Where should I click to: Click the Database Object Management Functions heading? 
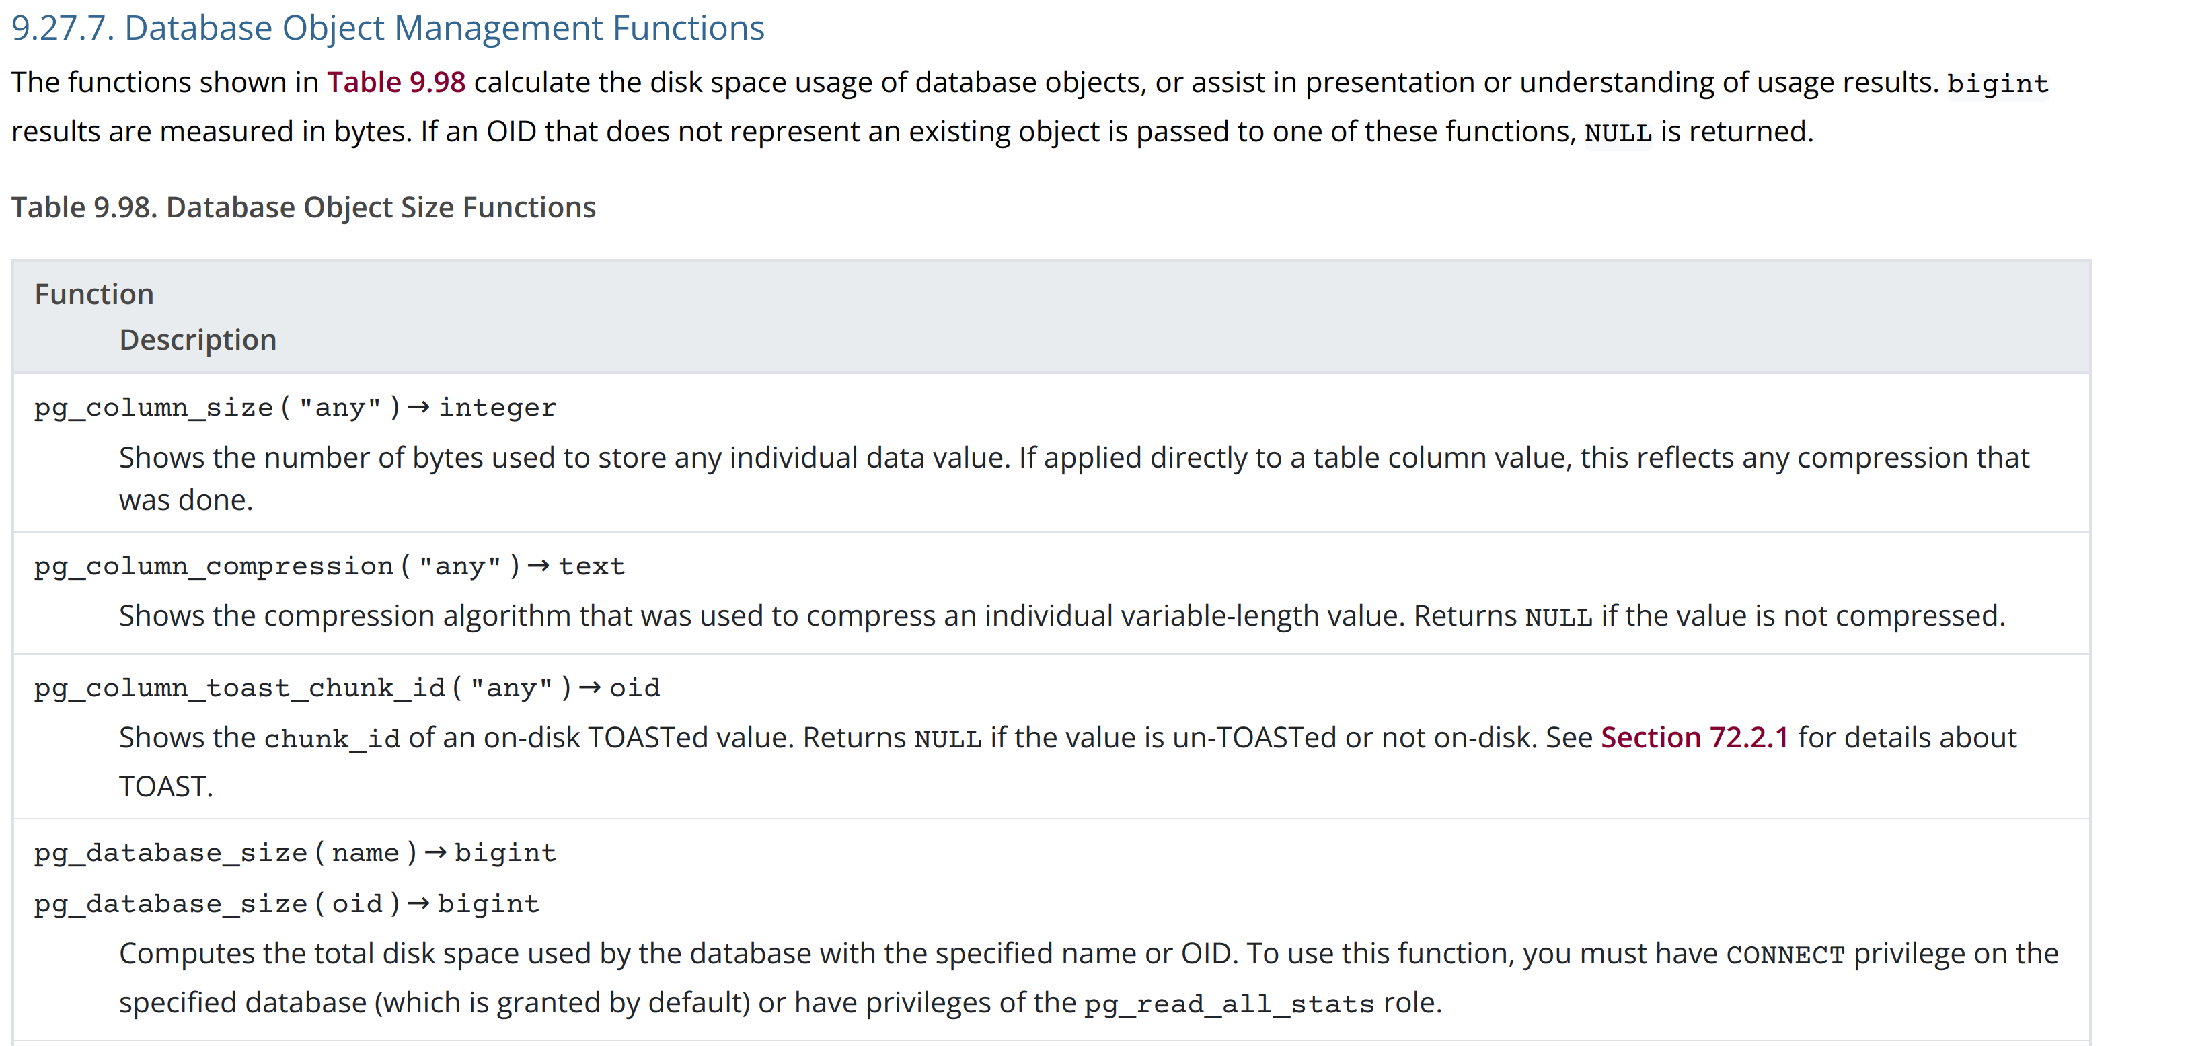pyautogui.click(x=387, y=28)
